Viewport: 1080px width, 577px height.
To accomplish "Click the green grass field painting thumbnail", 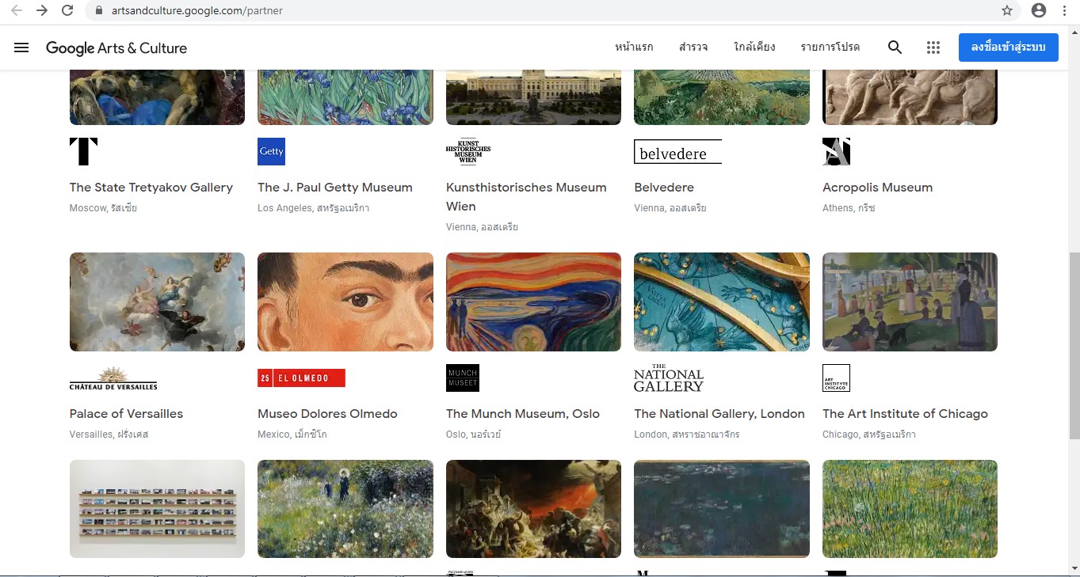I will (910, 509).
